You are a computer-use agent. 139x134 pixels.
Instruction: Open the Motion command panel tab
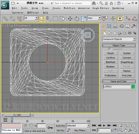pyautogui.click(x=122, y=26)
